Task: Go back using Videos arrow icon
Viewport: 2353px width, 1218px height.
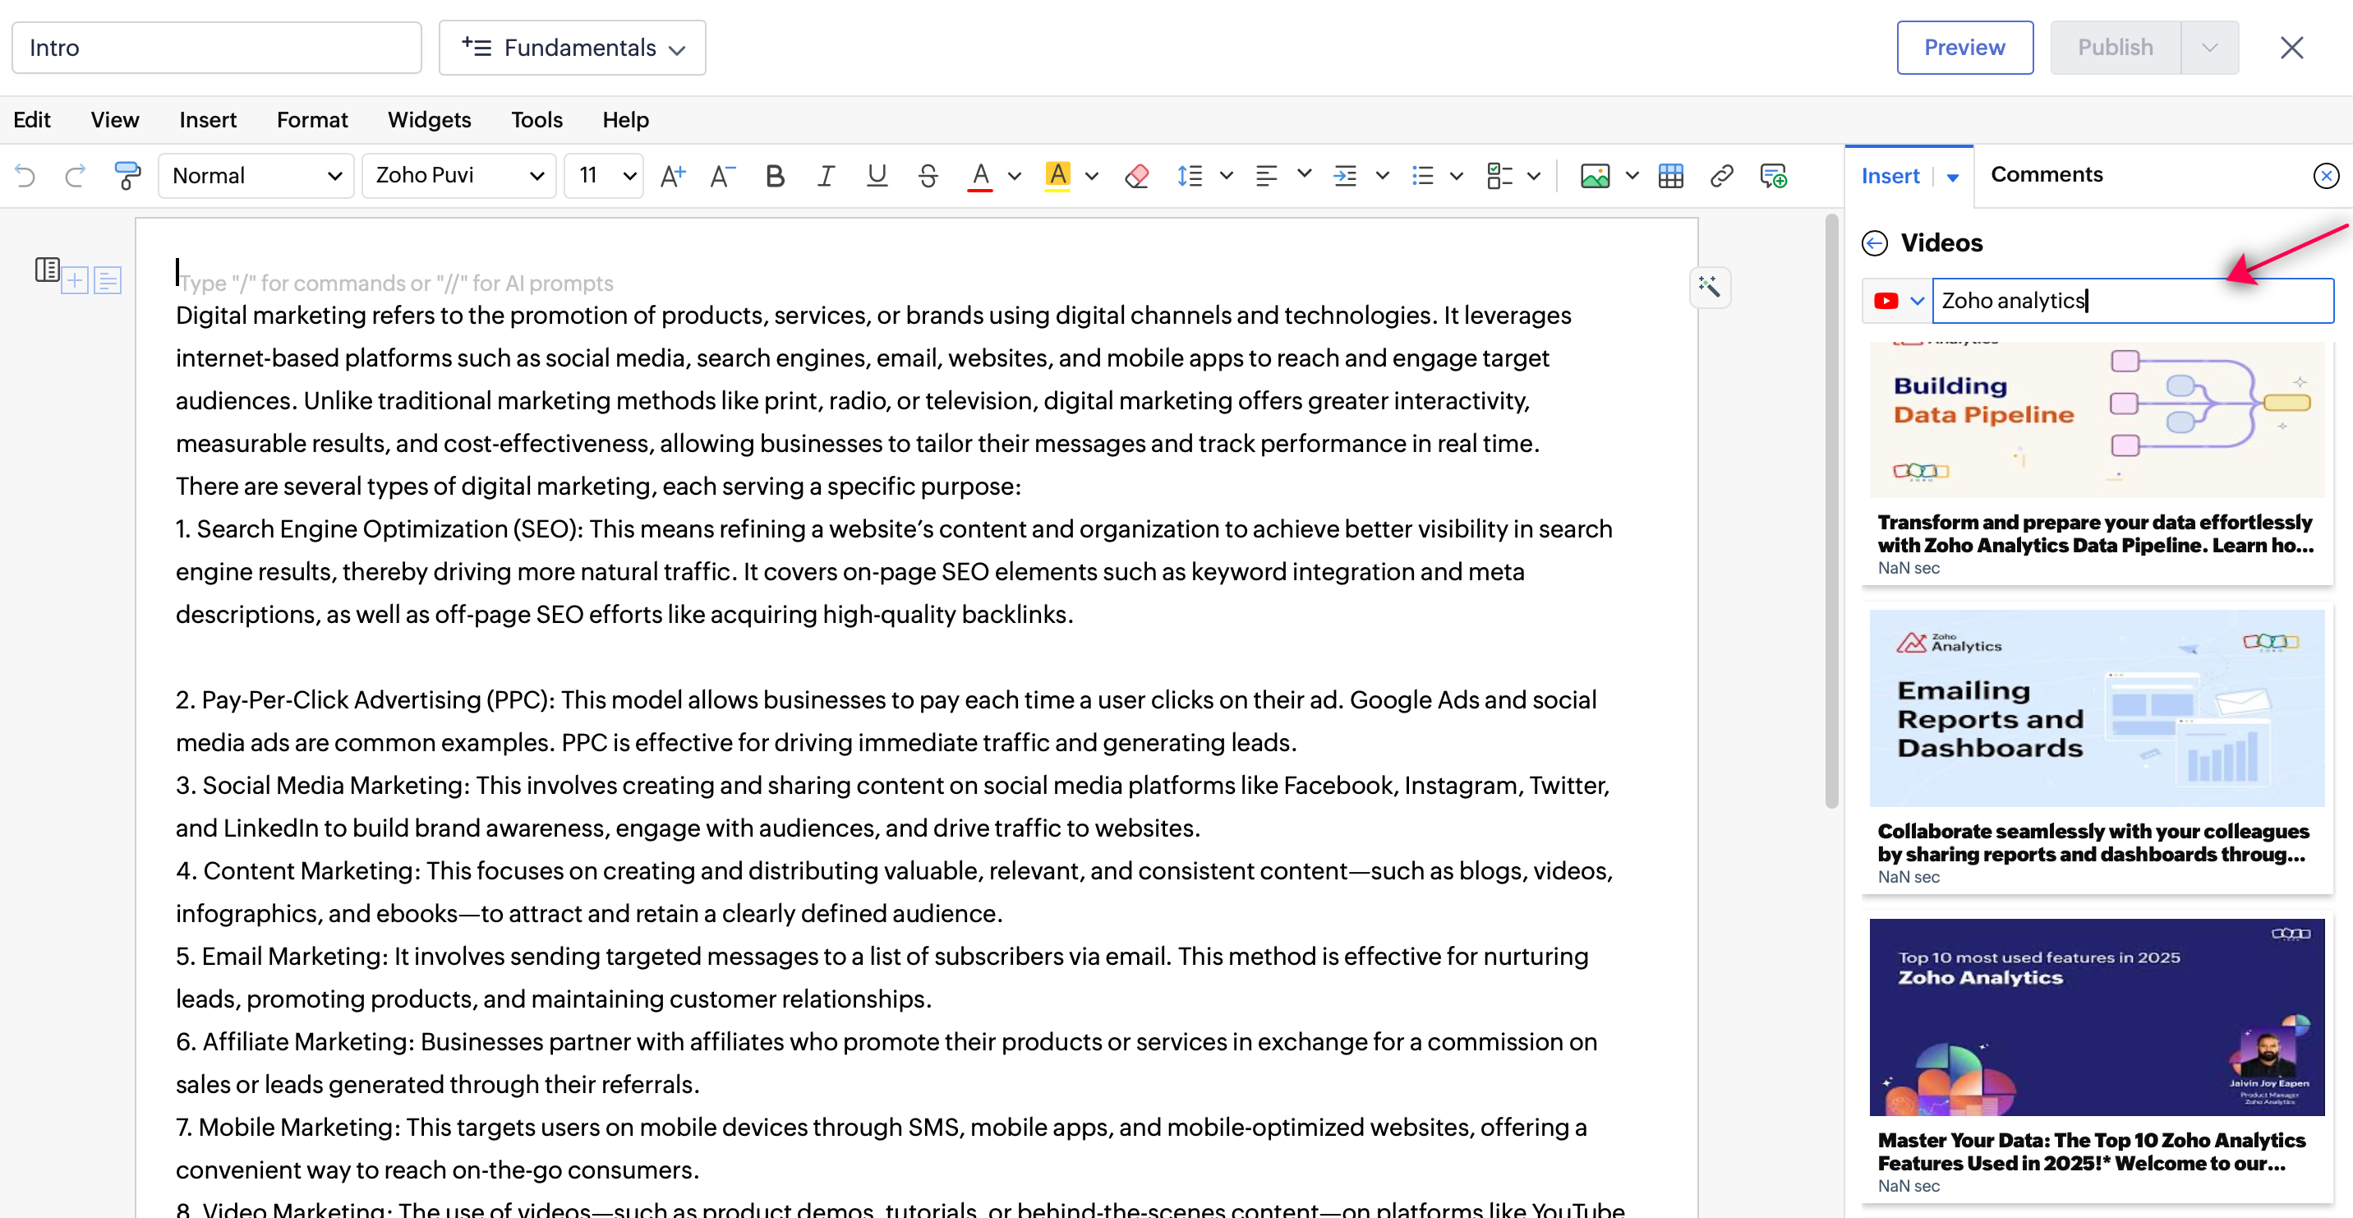Action: coord(1874,243)
